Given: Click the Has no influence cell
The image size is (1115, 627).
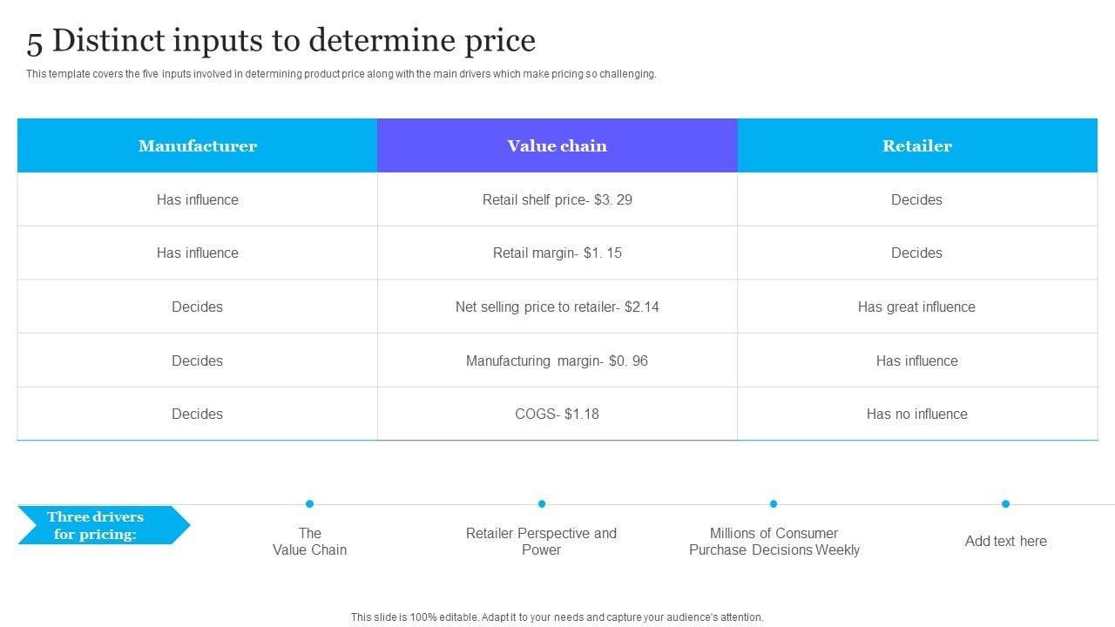Looking at the screenshot, I should click(916, 414).
